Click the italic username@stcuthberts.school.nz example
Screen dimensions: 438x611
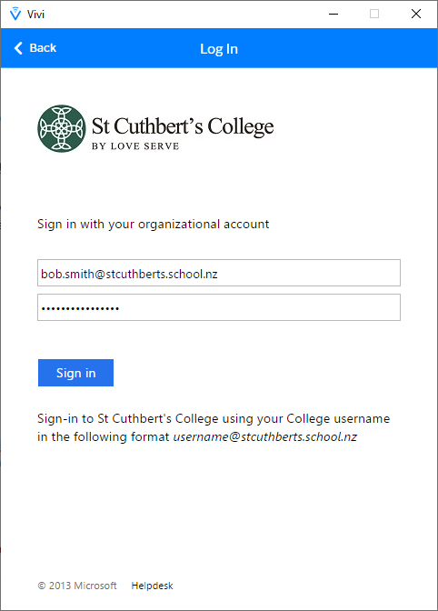[x=265, y=436]
